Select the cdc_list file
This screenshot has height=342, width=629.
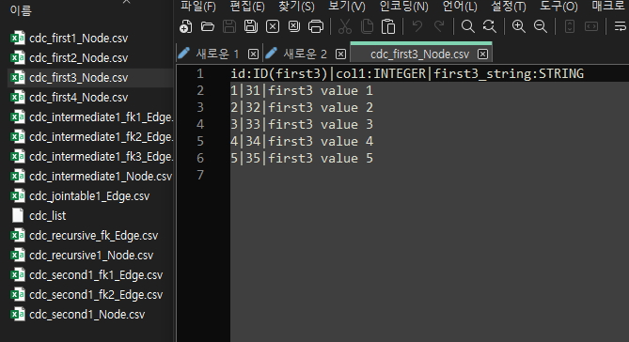(47, 216)
